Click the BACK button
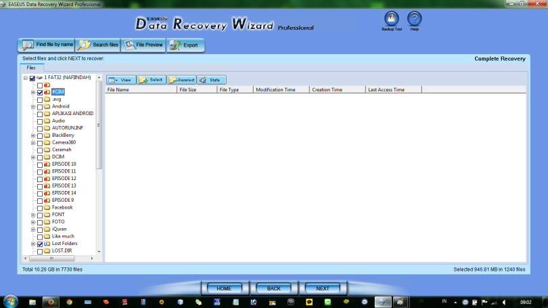548x308 pixels. (273, 288)
